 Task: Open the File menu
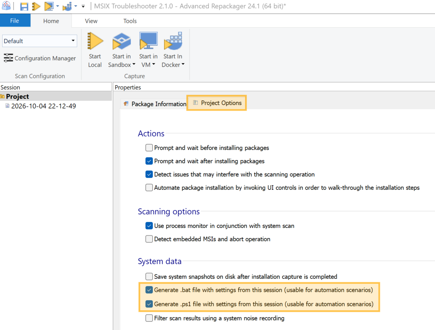click(15, 21)
